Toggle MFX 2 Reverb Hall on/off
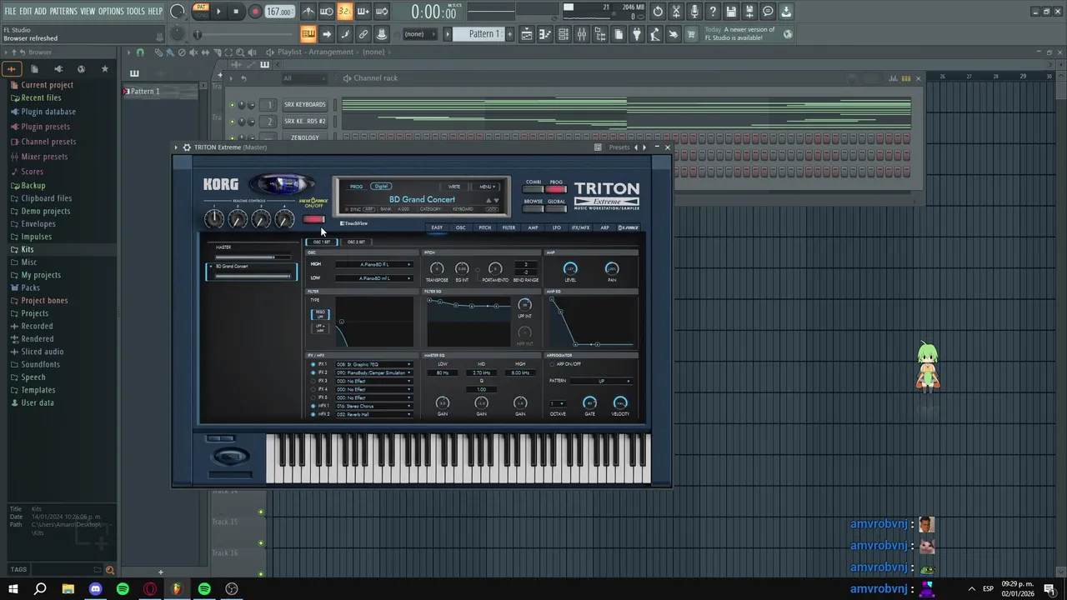Viewport: 1067px width, 600px height. pos(313,414)
